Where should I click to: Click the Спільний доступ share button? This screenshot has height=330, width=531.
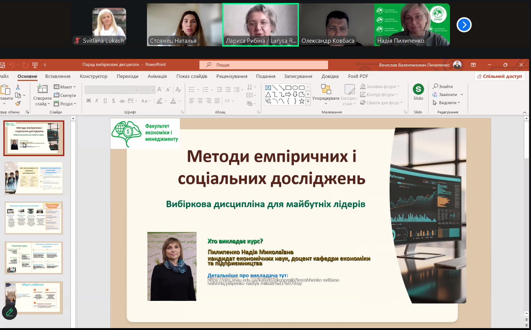500,76
